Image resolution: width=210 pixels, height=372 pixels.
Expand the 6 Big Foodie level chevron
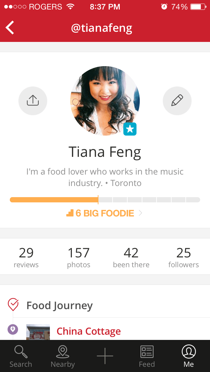point(140,213)
